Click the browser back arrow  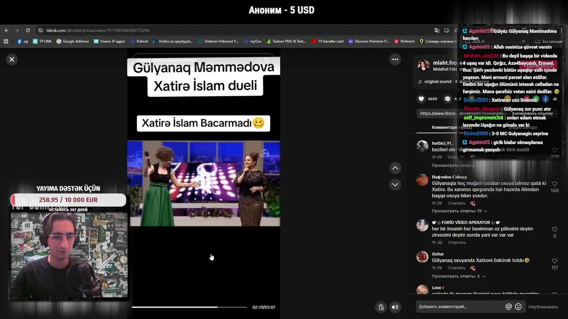6,31
